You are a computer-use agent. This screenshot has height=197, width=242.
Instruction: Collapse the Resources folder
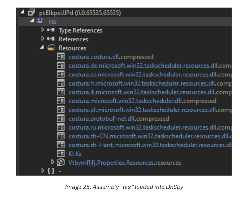click(x=42, y=48)
